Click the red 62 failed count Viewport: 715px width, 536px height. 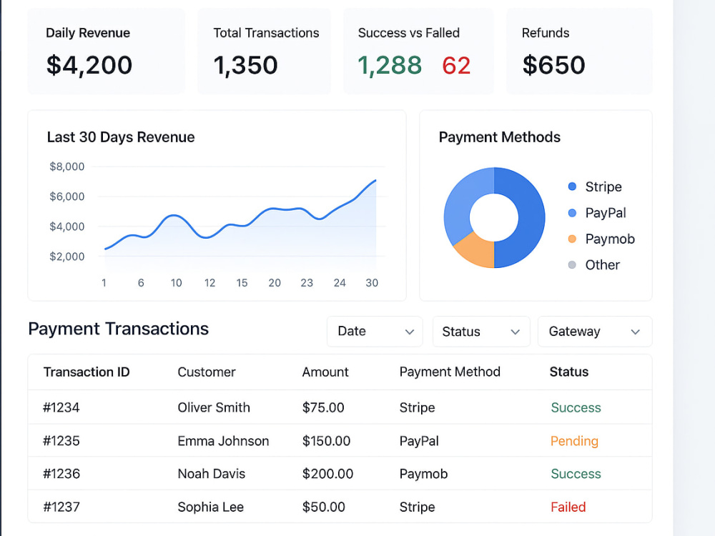[x=456, y=65]
